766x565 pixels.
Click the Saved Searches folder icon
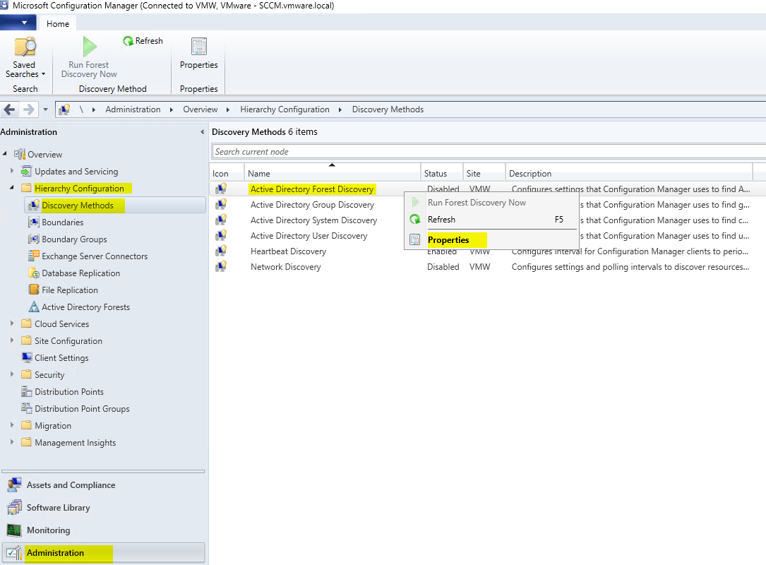(x=25, y=47)
